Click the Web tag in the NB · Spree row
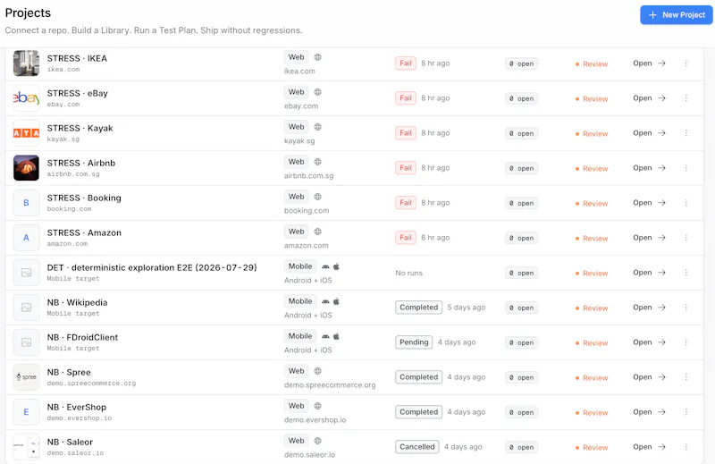Viewport: 715px width, 464px height. [x=296, y=371]
